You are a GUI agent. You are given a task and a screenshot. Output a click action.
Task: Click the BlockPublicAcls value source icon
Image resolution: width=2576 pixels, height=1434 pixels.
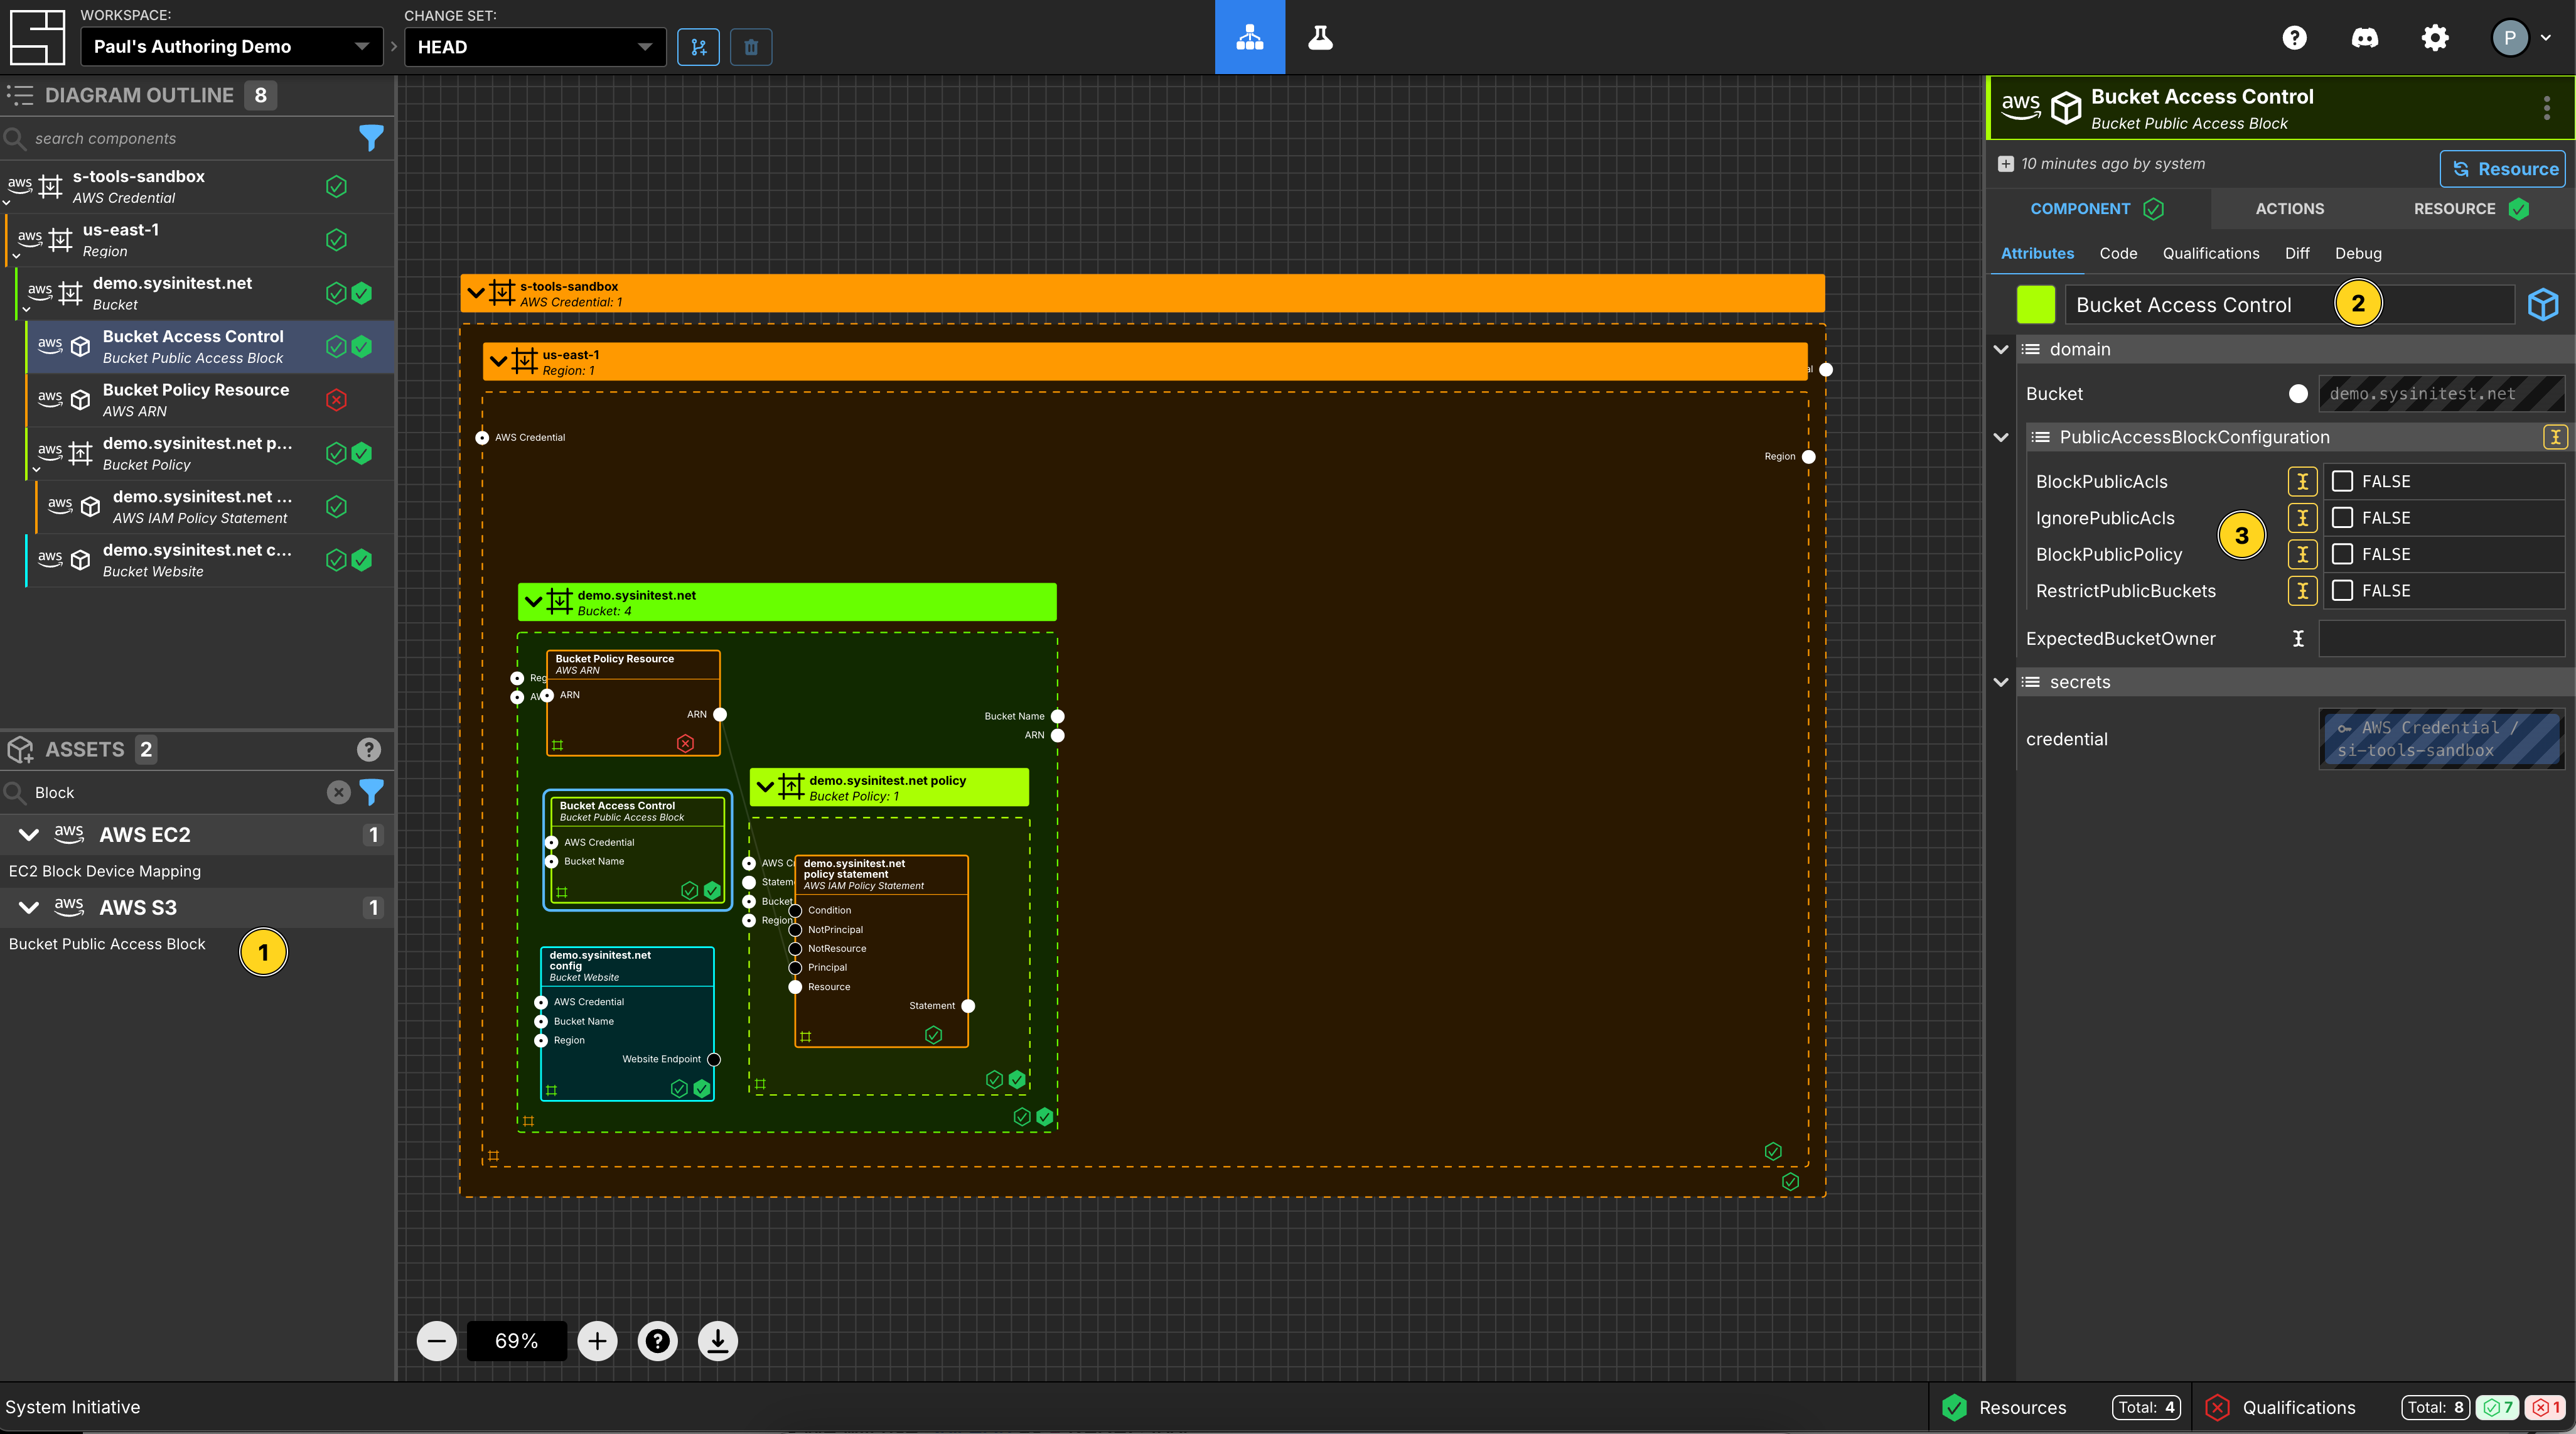point(2302,481)
